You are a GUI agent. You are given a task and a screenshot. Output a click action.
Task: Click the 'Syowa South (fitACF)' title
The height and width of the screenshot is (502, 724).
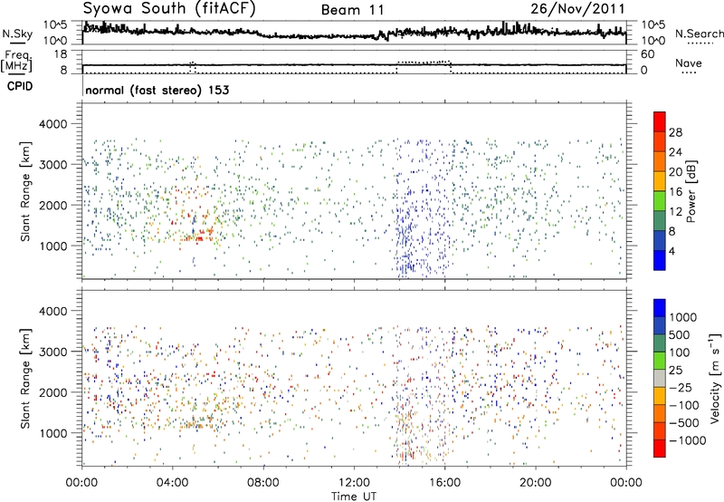pos(169,8)
